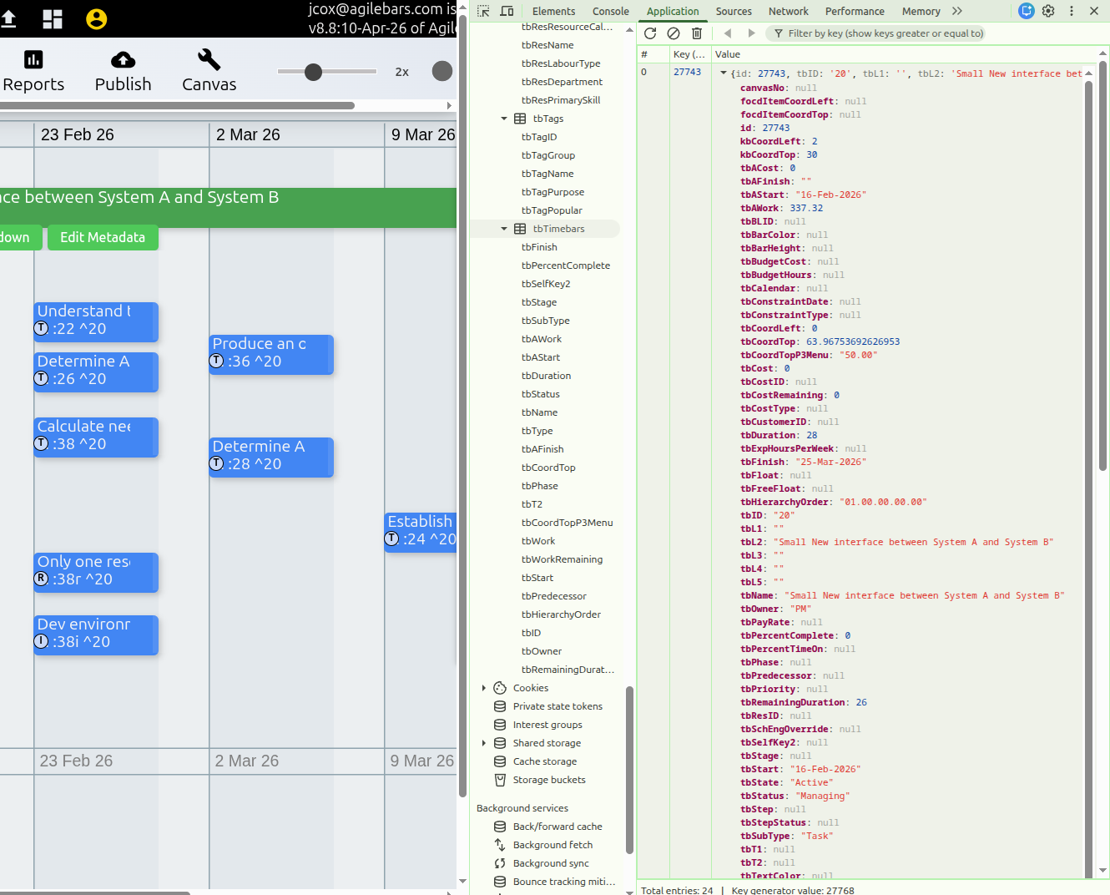The image size is (1110, 895).
Task: Open the Calculate nee task bar
Action: [x=96, y=437]
